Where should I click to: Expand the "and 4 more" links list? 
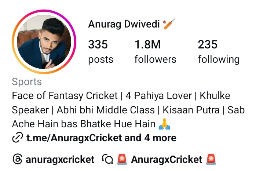point(150,138)
